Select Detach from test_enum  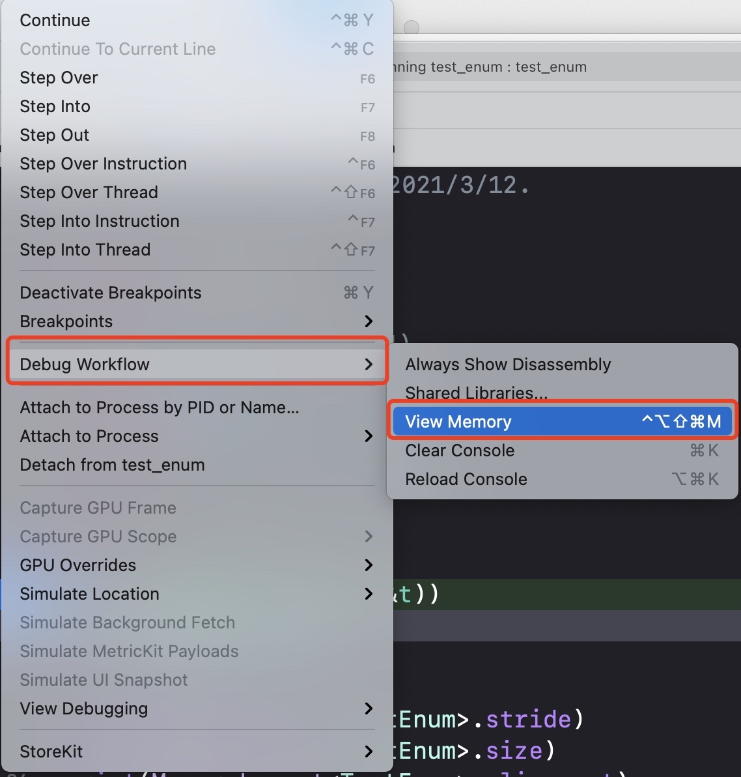197,465
